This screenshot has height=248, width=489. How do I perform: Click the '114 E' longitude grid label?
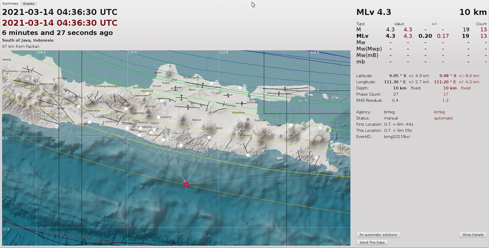tap(314, 53)
